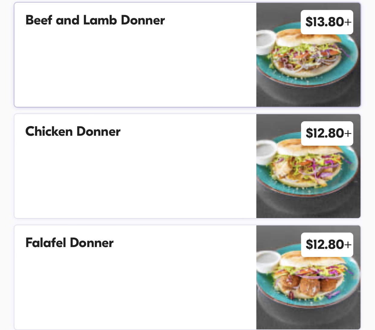The image size is (375, 330).
Task: Click the Beef and Lamb Donner title
Action: click(x=95, y=20)
